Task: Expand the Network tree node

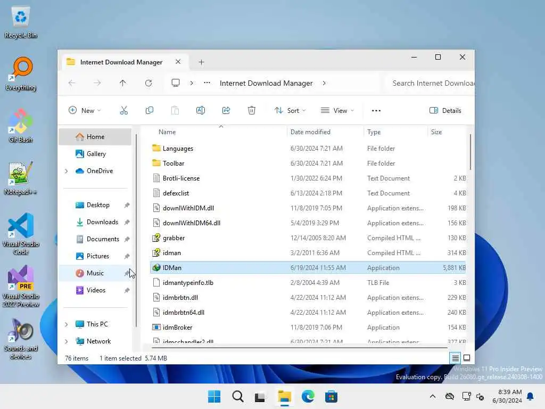Action: (x=67, y=341)
